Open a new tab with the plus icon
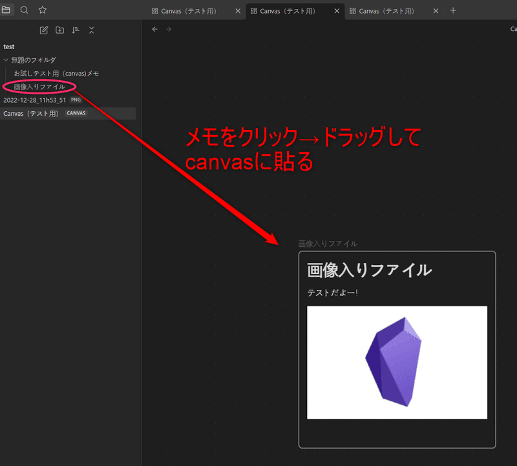The height and width of the screenshot is (466, 517). tap(453, 10)
